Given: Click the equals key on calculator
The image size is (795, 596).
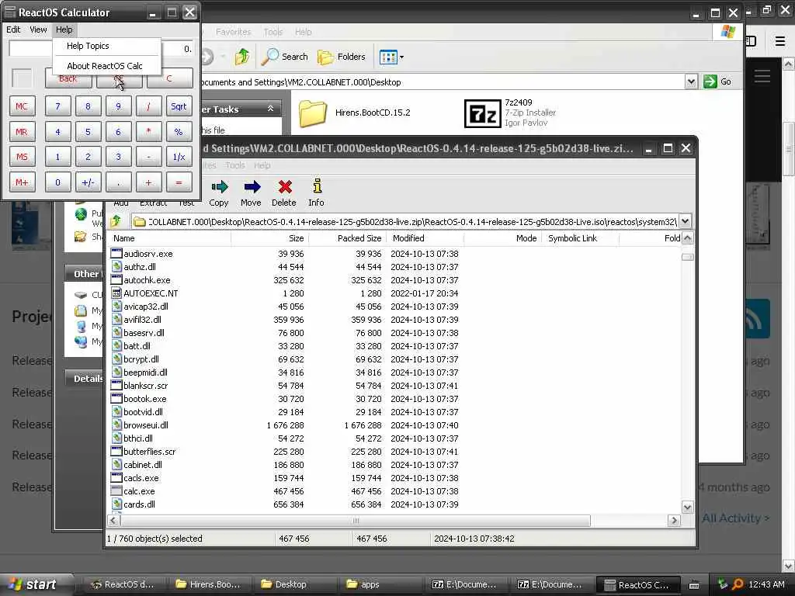Looking at the screenshot, I should tap(179, 182).
